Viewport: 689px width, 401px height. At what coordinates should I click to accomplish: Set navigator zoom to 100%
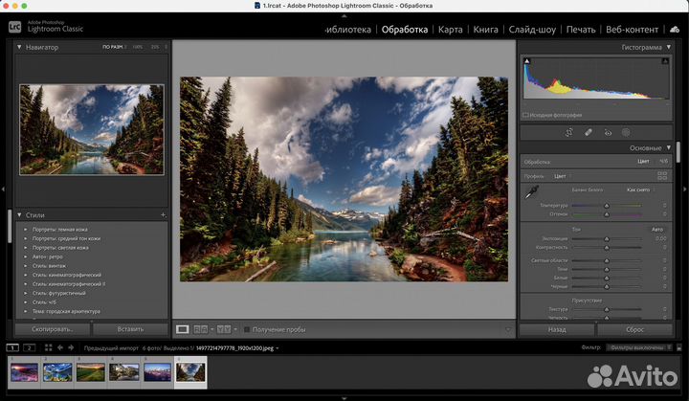click(138, 47)
